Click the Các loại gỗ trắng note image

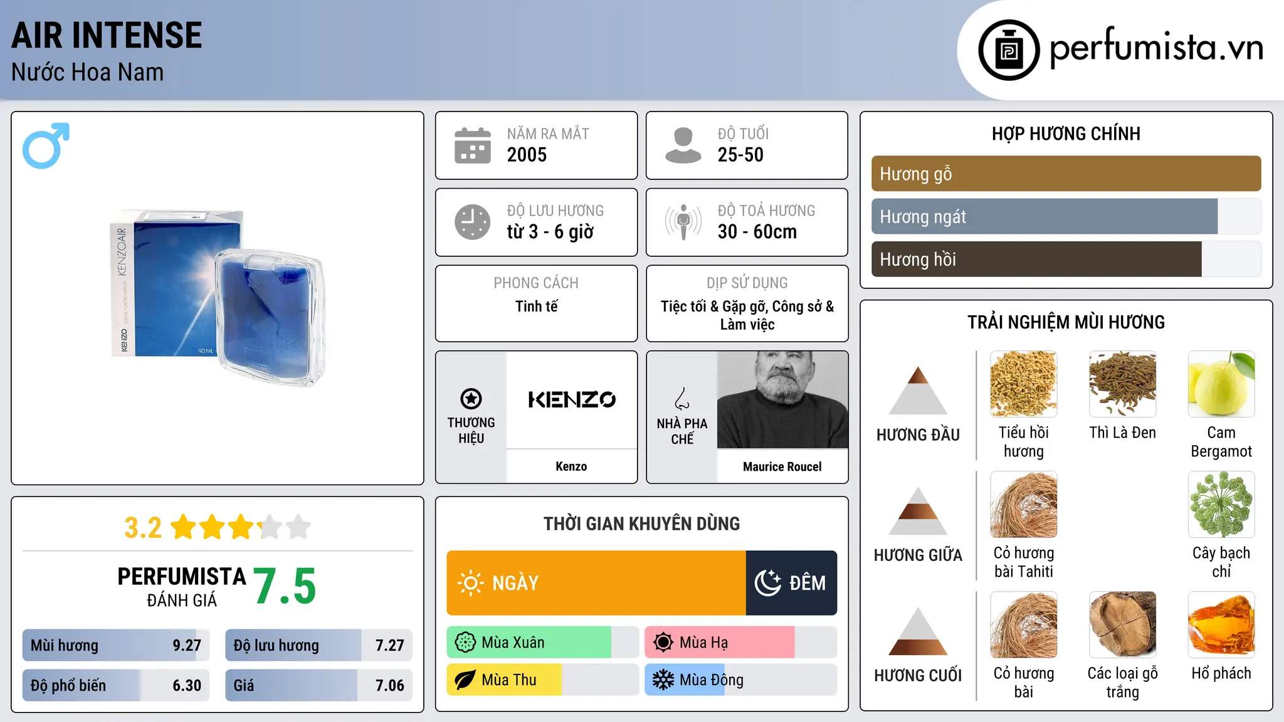point(1122,625)
